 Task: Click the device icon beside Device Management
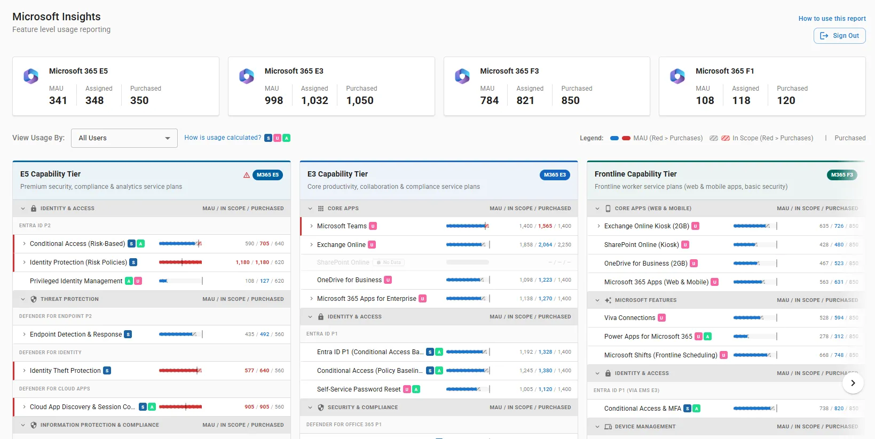[608, 427]
